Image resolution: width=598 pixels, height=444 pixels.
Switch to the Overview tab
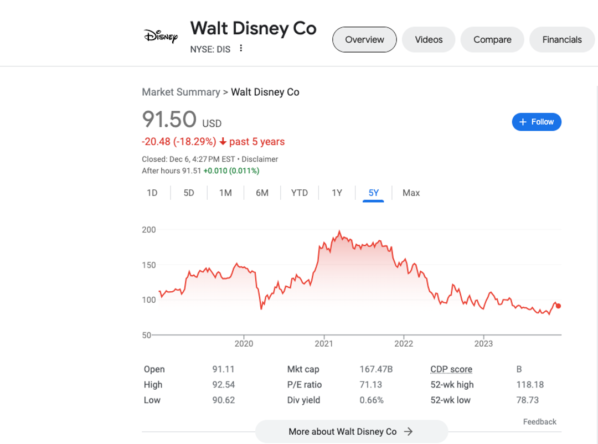pos(364,40)
